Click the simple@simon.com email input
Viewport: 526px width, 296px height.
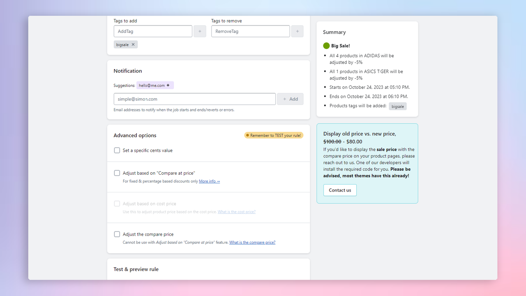pos(194,99)
